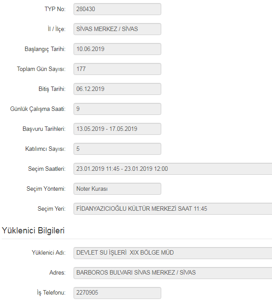Focus the Başvuru Tarihleri date range field
The width and height of the screenshot is (272, 303).
[x=117, y=129]
